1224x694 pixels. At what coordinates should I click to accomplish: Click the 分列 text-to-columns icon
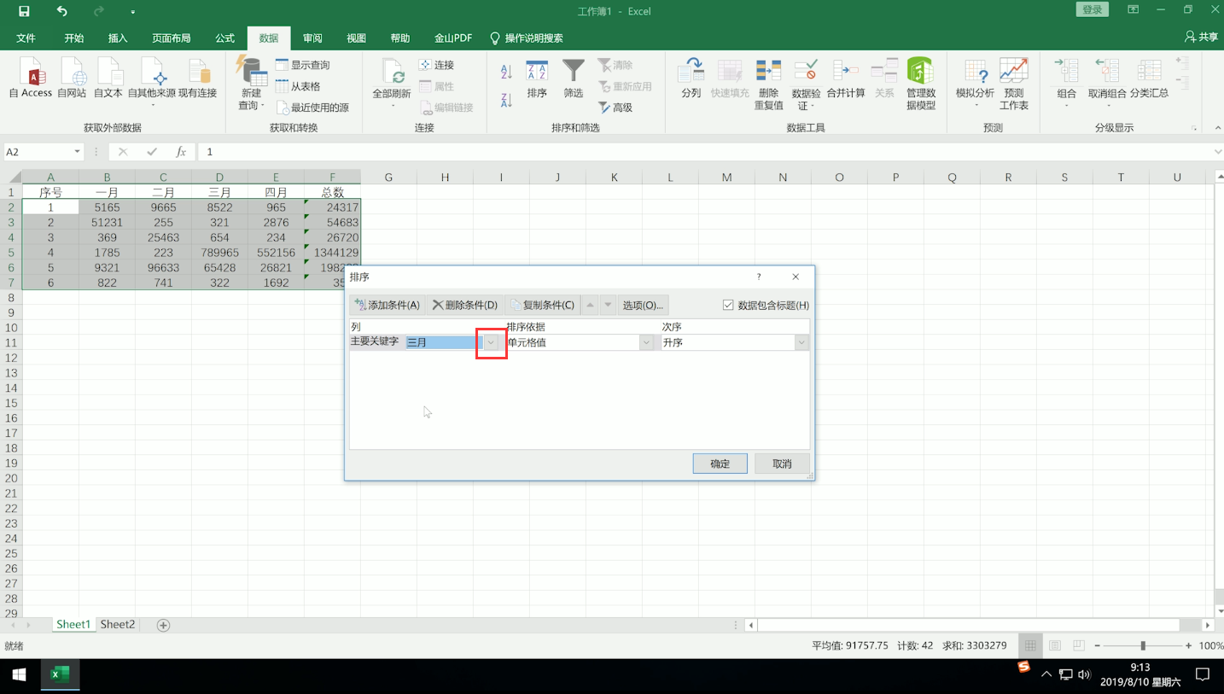[691, 79]
